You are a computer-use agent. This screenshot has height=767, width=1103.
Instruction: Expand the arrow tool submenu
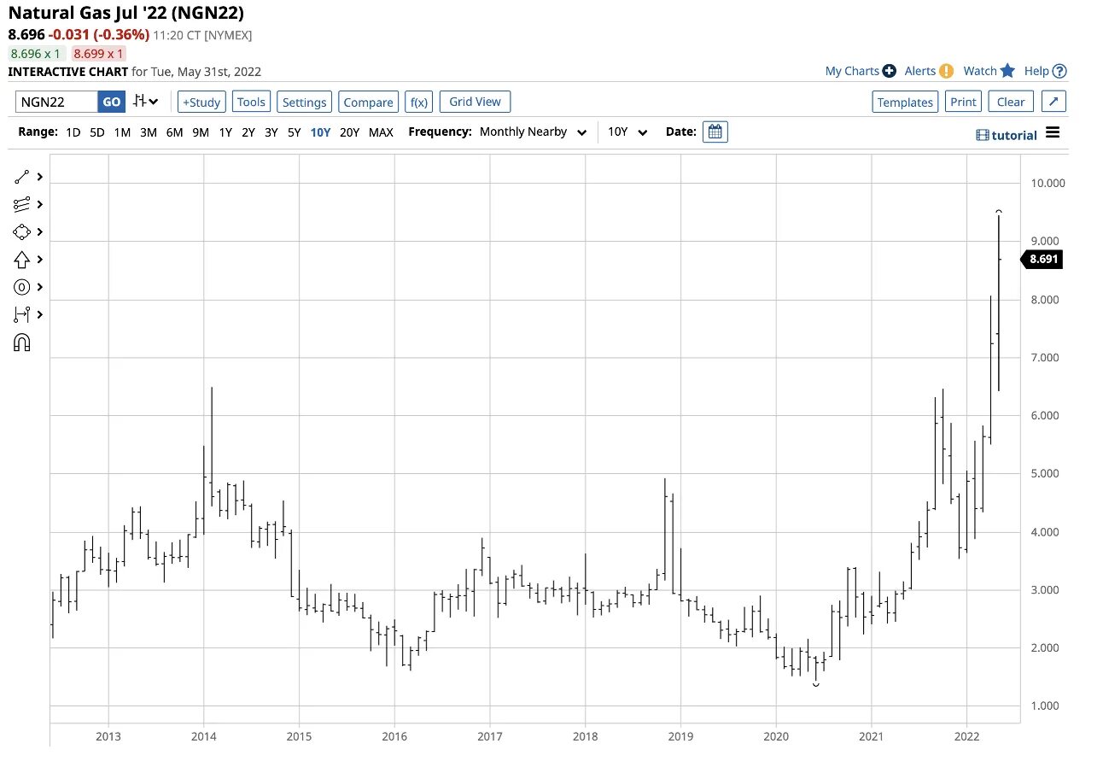(x=39, y=260)
